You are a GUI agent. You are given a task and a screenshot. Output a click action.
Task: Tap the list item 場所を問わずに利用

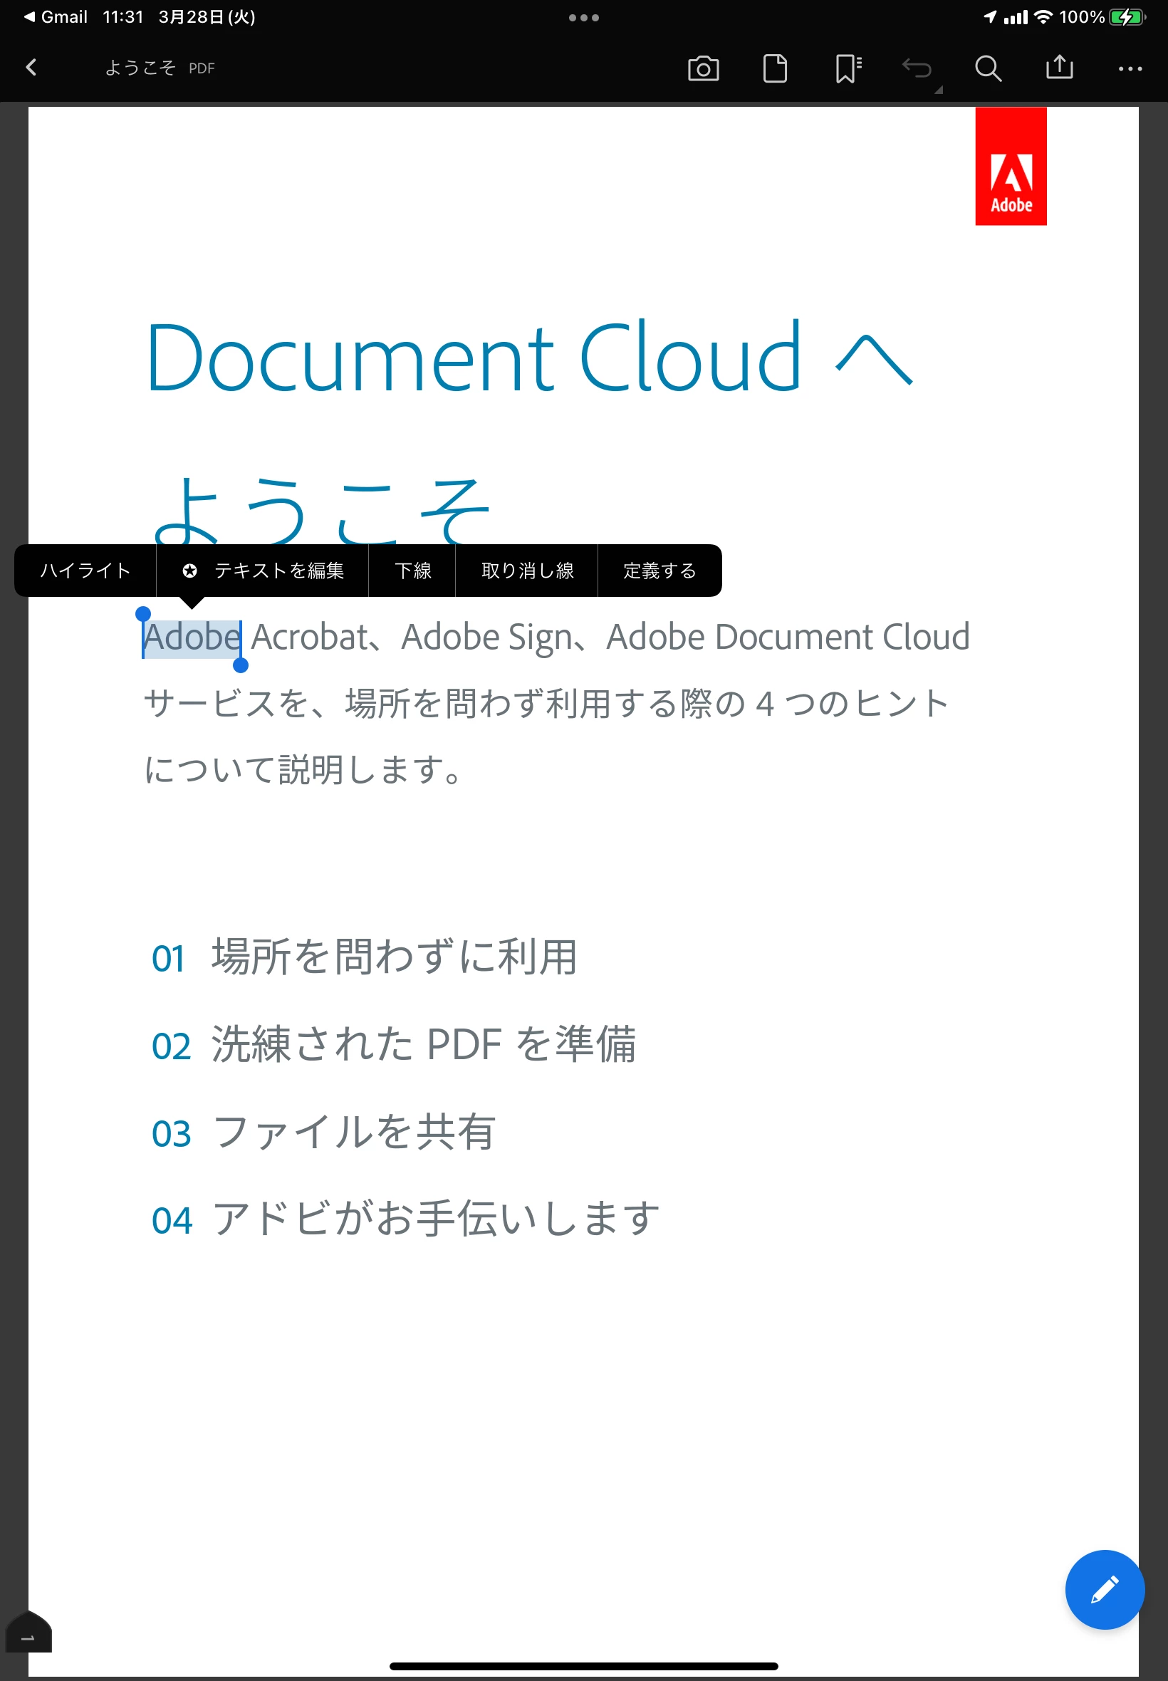click(x=395, y=957)
